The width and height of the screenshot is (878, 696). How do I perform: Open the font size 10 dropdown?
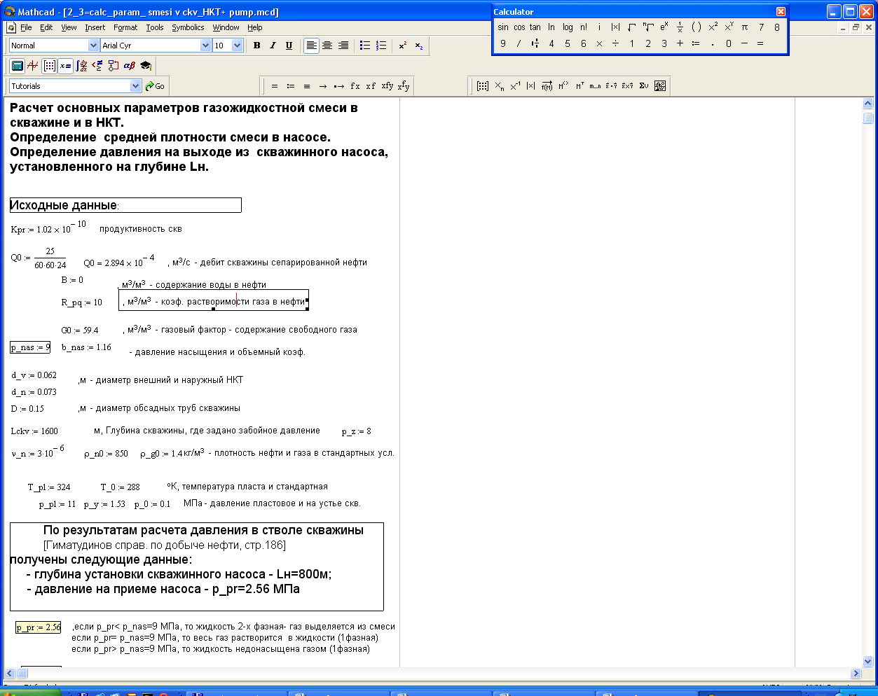click(x=238, y=46)
